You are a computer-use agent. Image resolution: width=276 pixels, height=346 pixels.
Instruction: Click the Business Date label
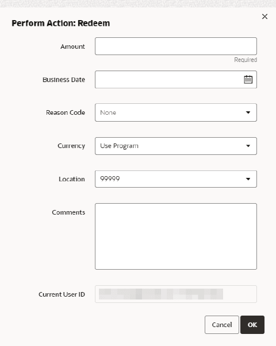click(64, 80)
